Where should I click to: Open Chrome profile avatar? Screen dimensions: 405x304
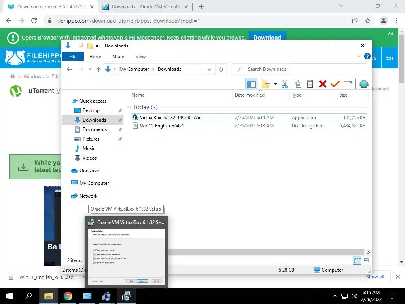384,21
